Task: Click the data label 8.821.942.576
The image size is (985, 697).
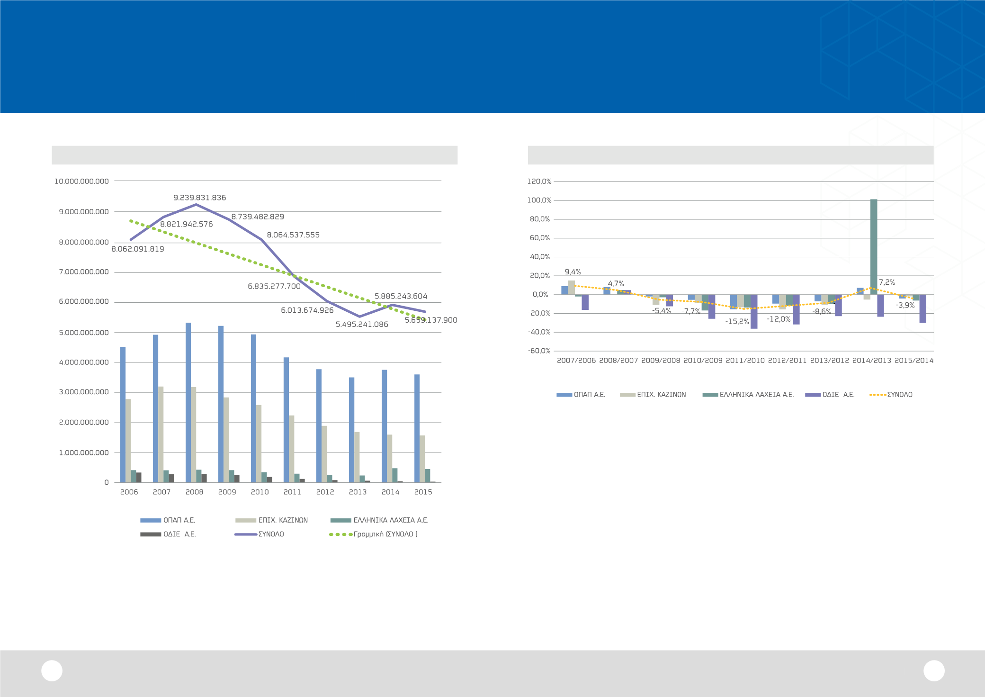Action: coord(187,224)
